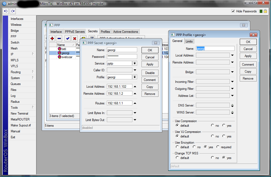Screen dimensions: 271x177
Task: Set Use Encryption to required
Action: click(x=218, y=147)
